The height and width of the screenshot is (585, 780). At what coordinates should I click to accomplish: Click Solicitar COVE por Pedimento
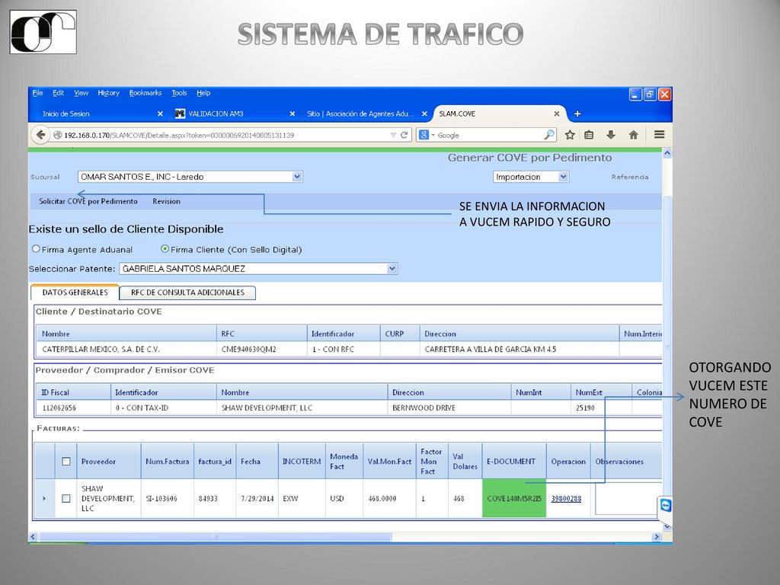pyautogui.click(x=88, y=201)
